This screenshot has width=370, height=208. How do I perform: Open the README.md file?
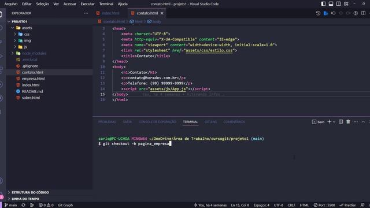point(32,91)
